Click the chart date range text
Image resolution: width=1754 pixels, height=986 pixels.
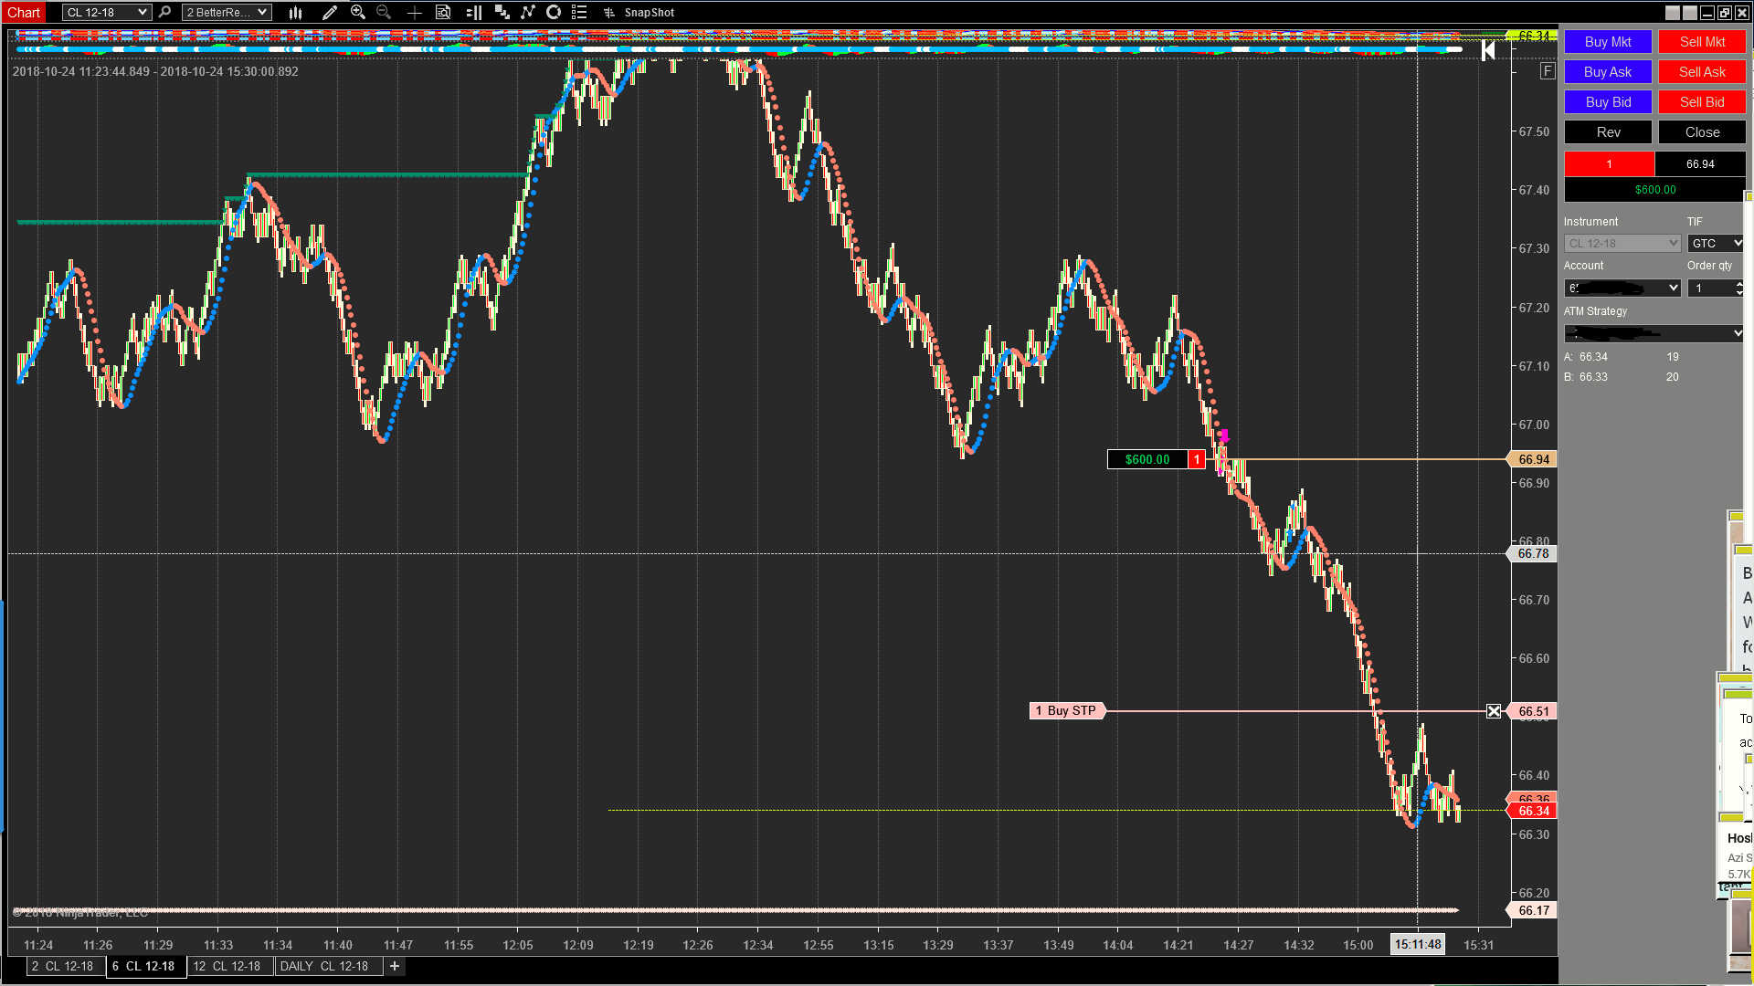[x=155, y=71]
